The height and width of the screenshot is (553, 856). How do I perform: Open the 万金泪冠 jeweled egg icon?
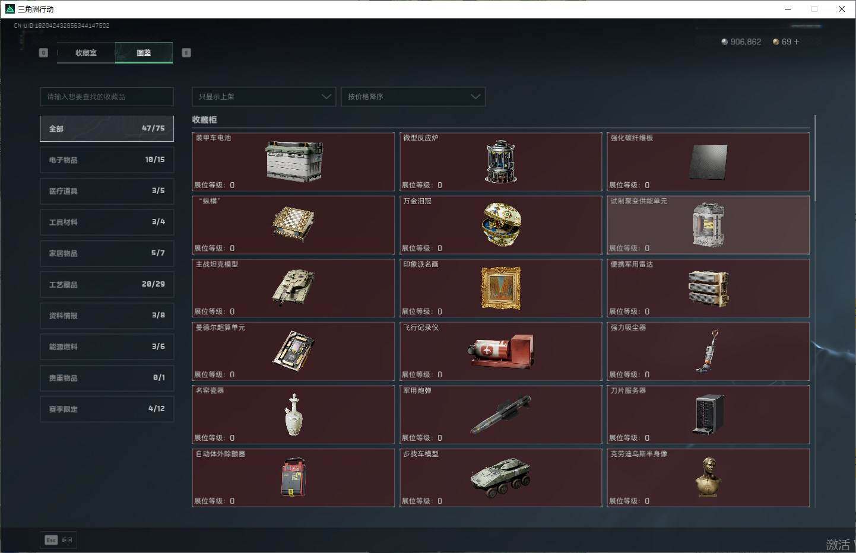[501, 224]
